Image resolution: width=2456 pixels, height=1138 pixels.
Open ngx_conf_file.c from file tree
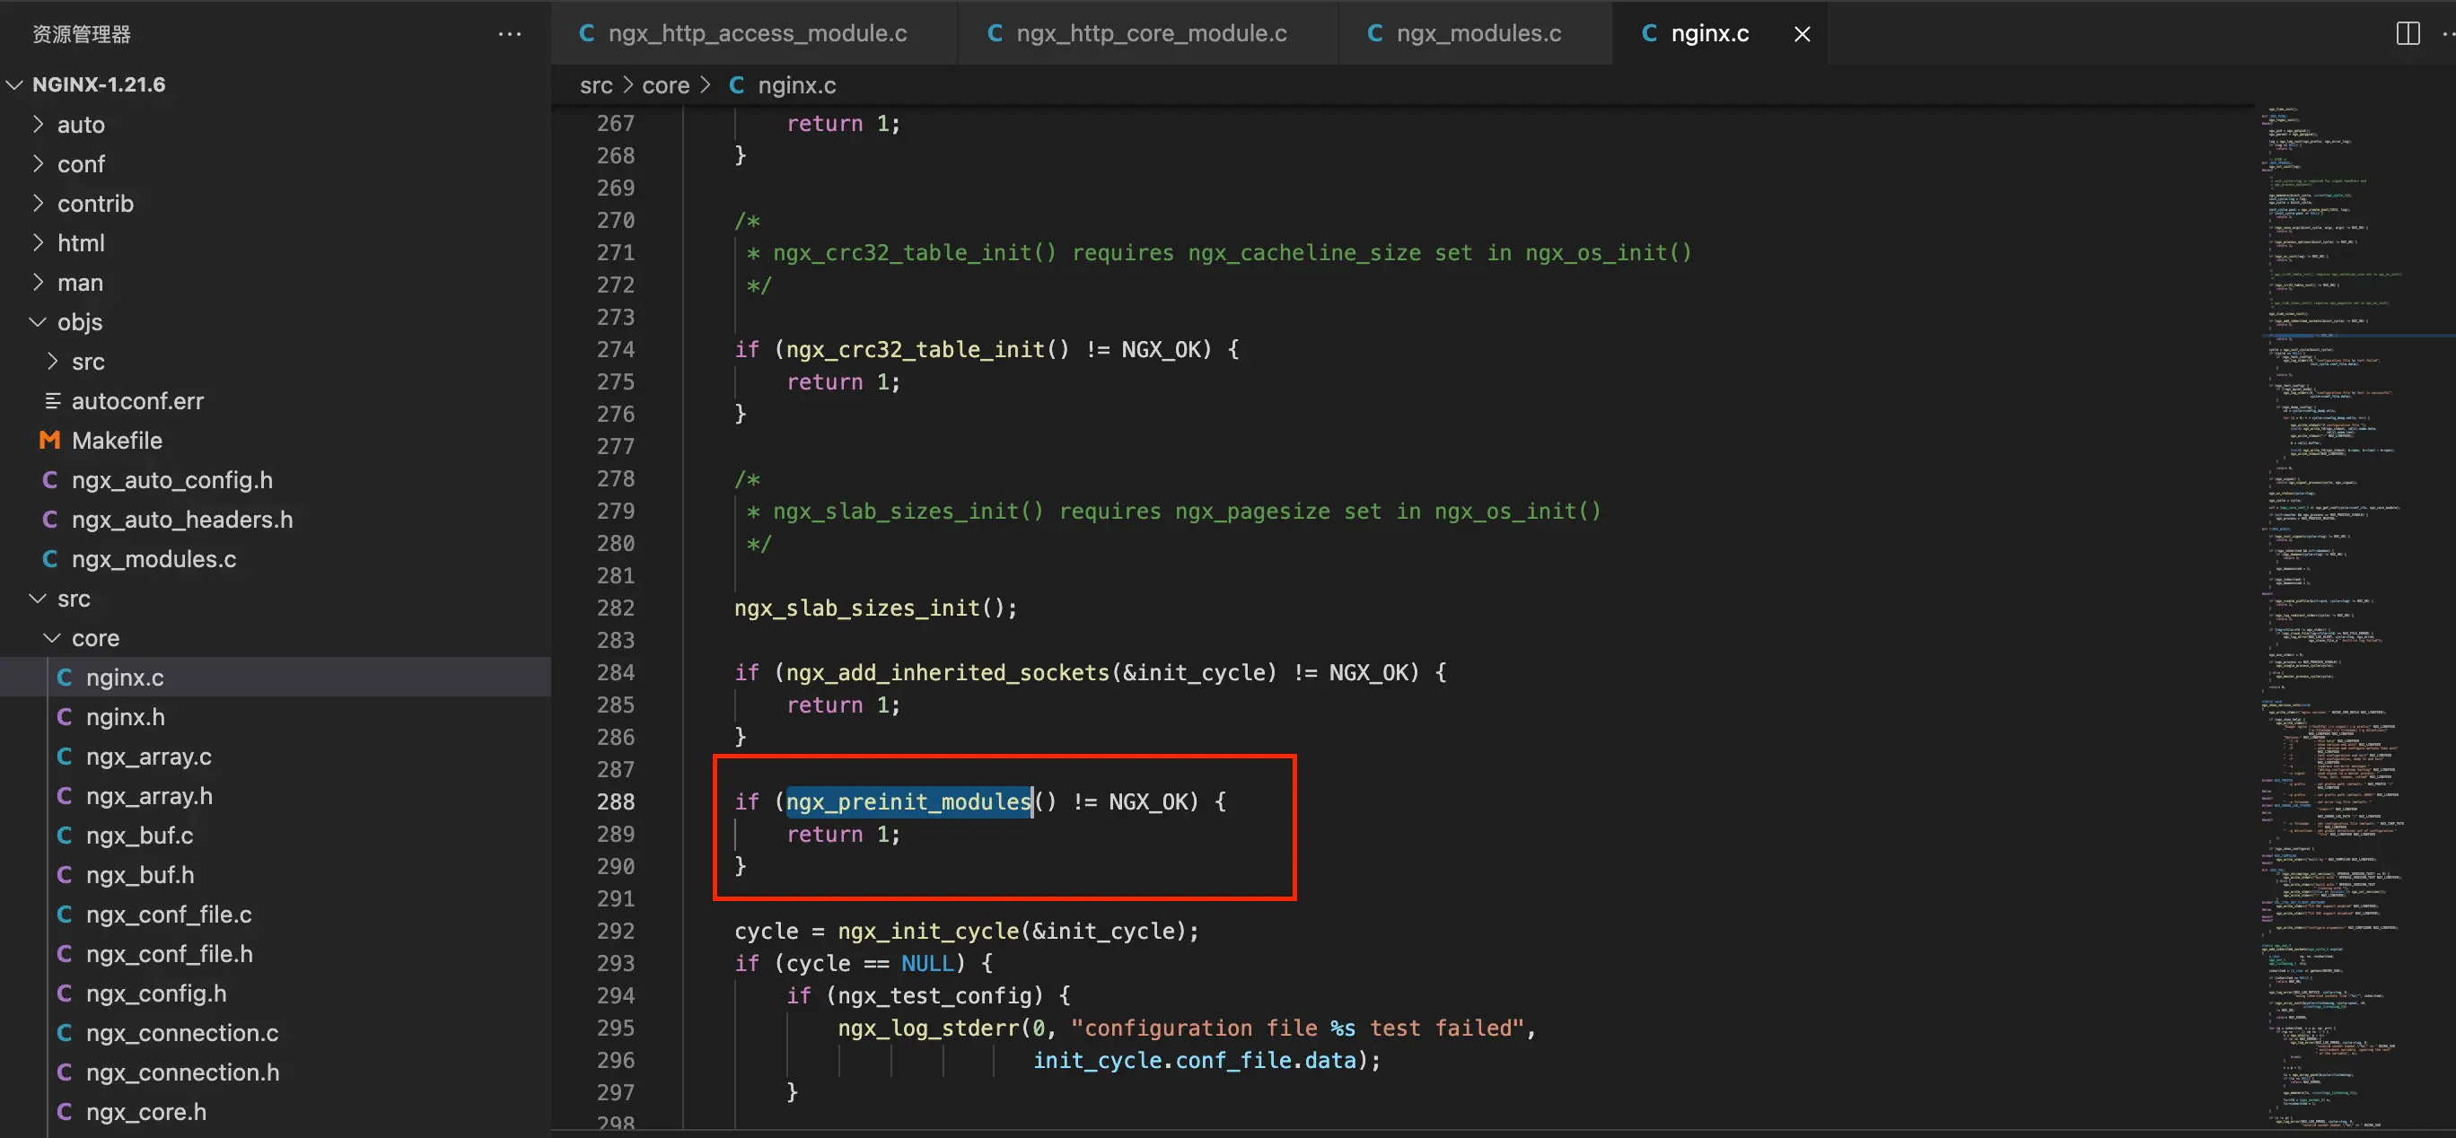coord(169,914)
